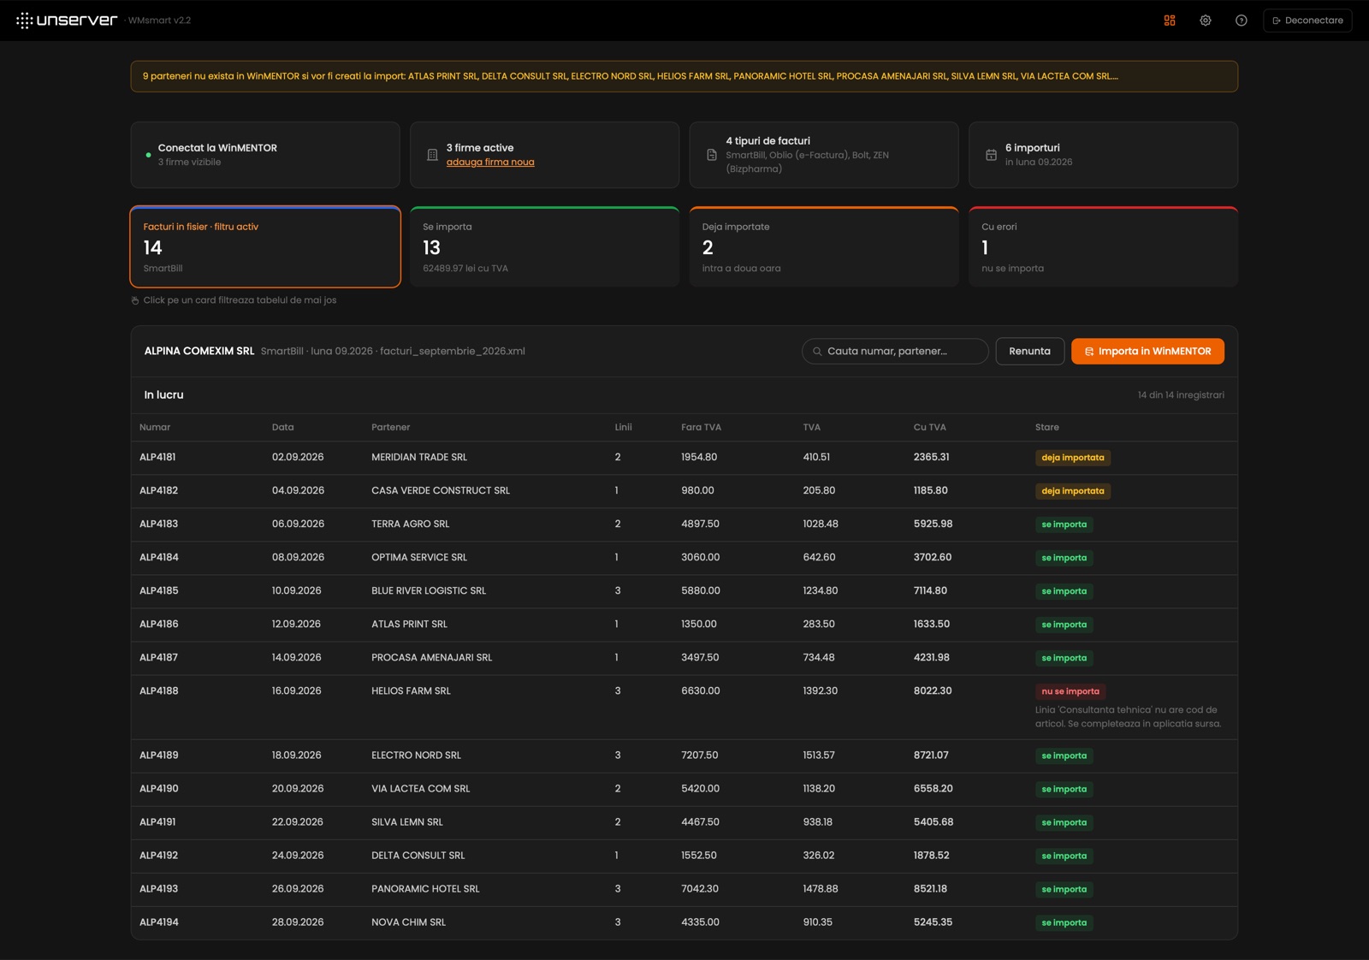This screenshot has width=1369, height=960.
Task: Click the magnifier icon in the search box
Action: (817, 352)
